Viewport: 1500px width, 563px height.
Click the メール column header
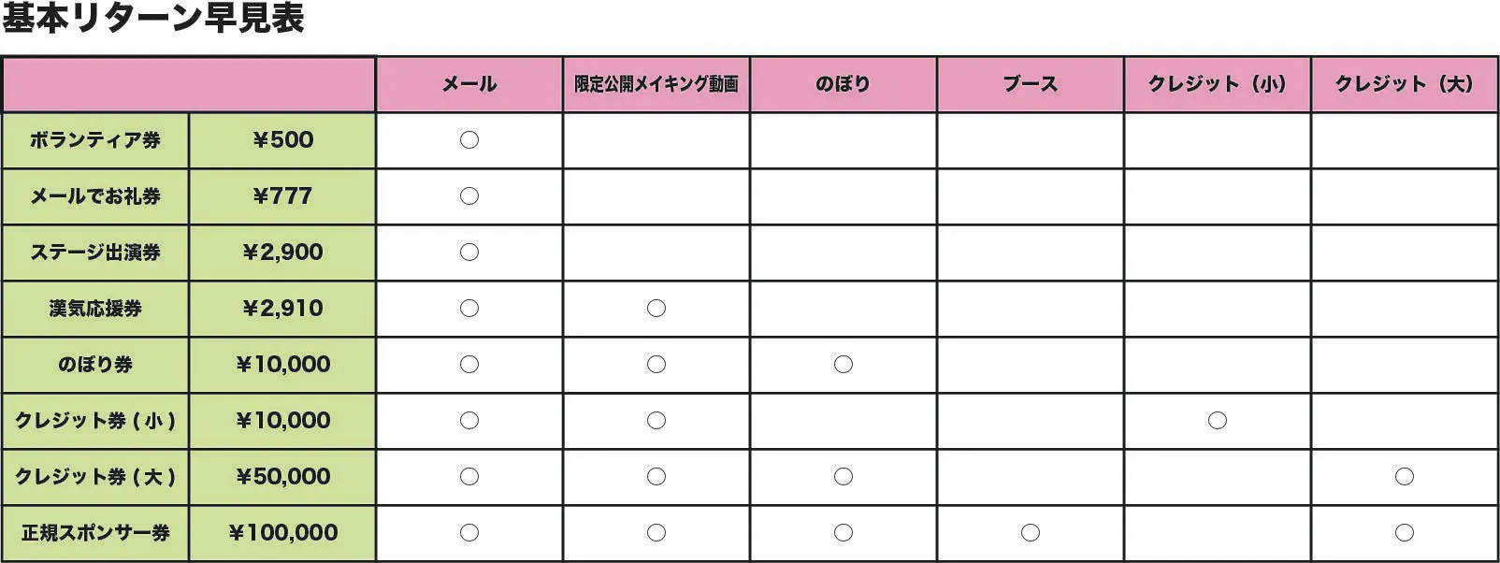[469, 84]
